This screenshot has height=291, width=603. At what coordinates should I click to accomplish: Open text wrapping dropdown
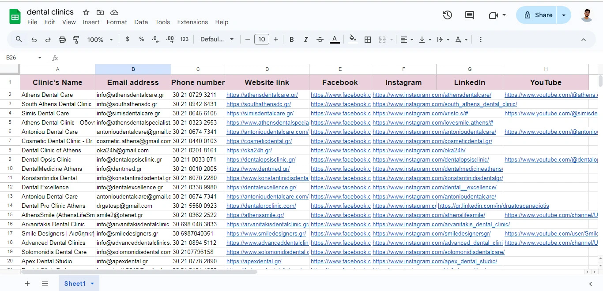(443, 40)
